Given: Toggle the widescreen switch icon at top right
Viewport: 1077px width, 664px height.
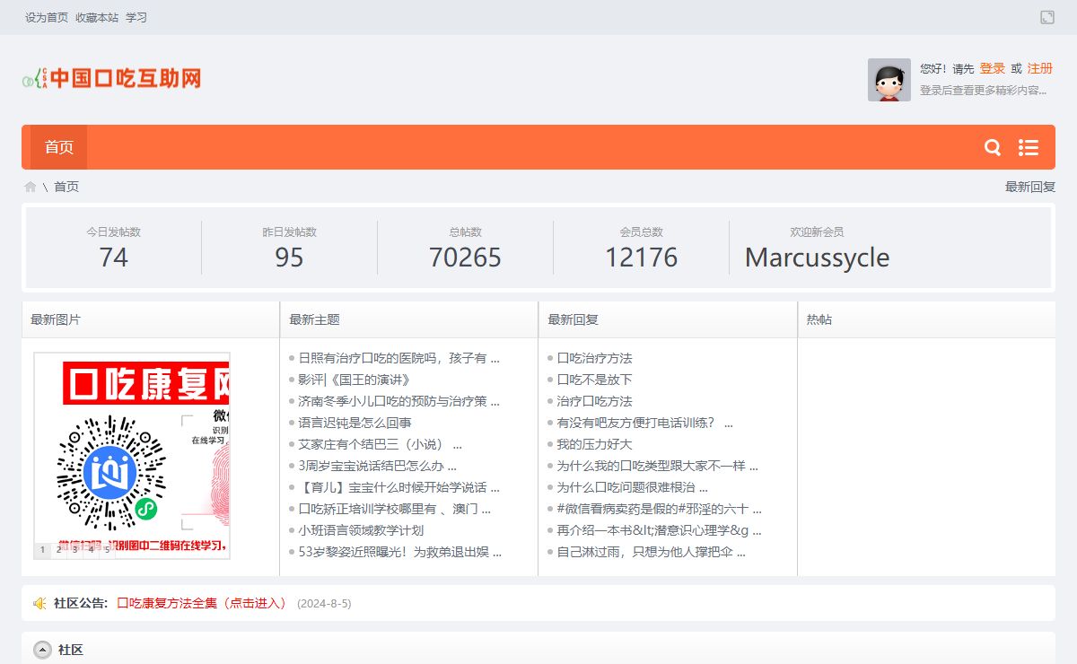Looking at the screenshot, I should (1047, 17).
